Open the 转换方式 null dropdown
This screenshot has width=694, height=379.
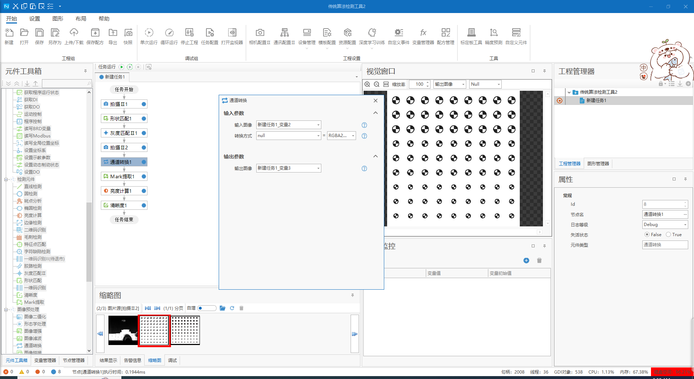pos(288,136)
